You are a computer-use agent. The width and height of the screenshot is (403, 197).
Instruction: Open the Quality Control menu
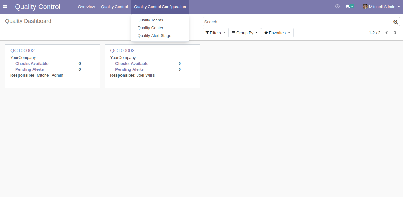[114, 7]
